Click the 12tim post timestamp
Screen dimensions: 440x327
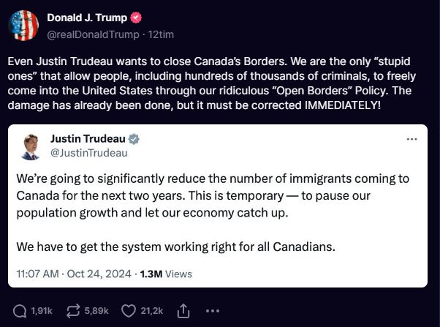pos(159,34)
